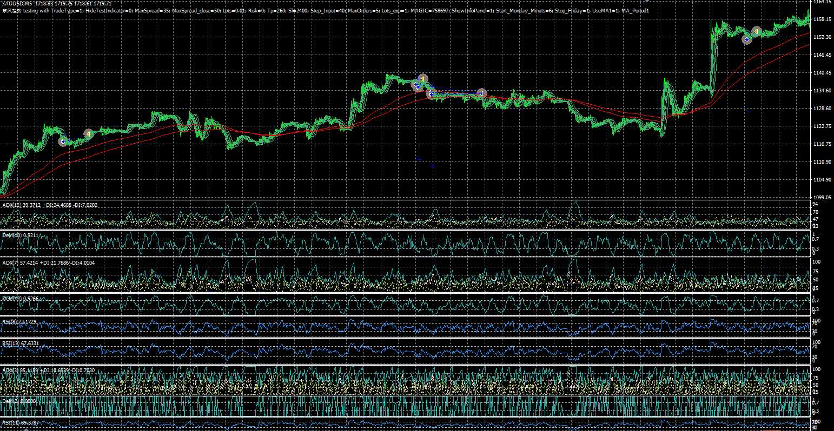
Task: Select the ADX(12) indicator label
Action: (x=51, y=205)
